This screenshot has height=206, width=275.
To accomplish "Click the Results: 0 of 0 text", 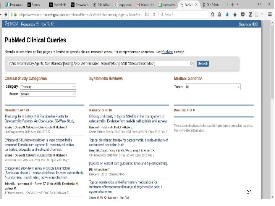I will click(184, 110).
